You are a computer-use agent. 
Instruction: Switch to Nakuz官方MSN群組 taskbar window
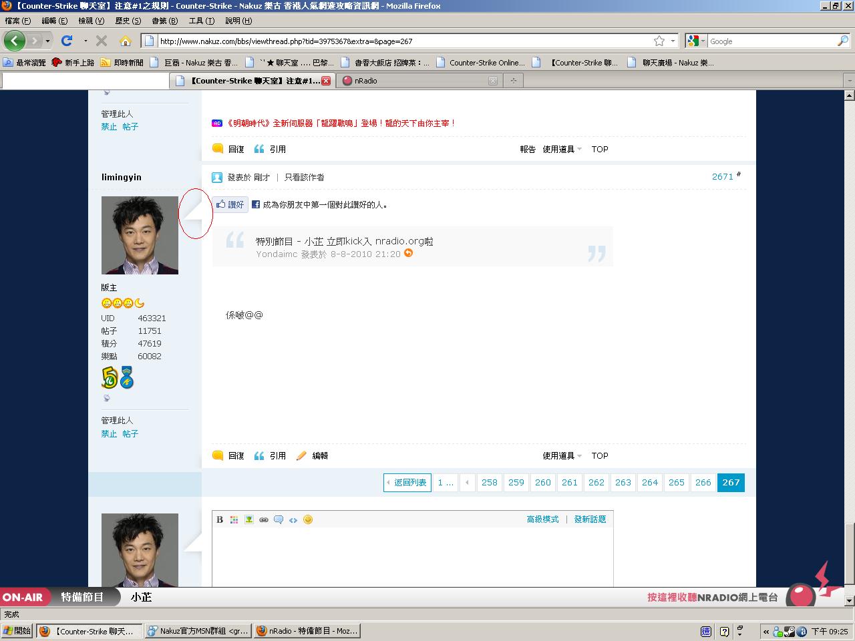[198, 630]
